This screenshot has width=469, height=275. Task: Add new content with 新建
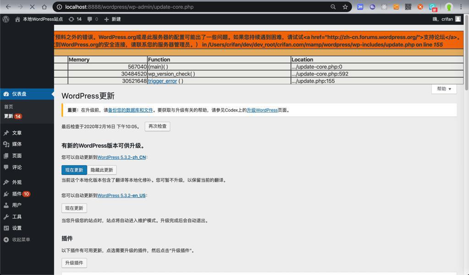click(113, 19)
